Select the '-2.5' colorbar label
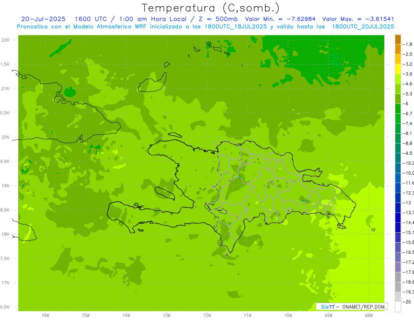 pyautogui.click(x=408, y=54)
